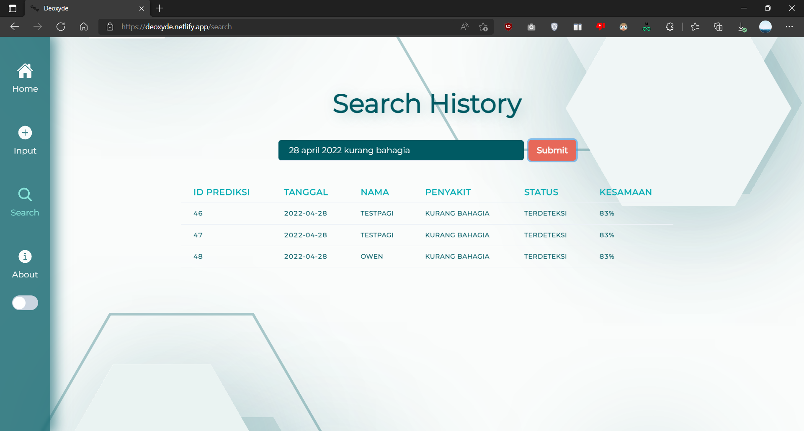Select the date cell in row 48
804x431 pixels.
click(306, 257)
